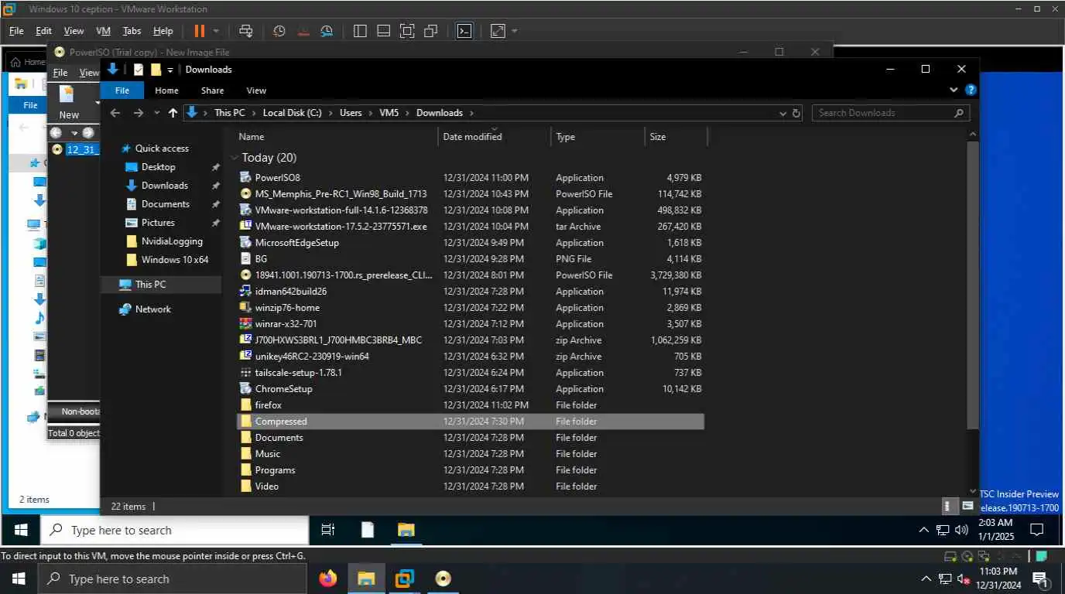Click New button in PowerISO window
The image size is (1065, 594).
[69, 103]
